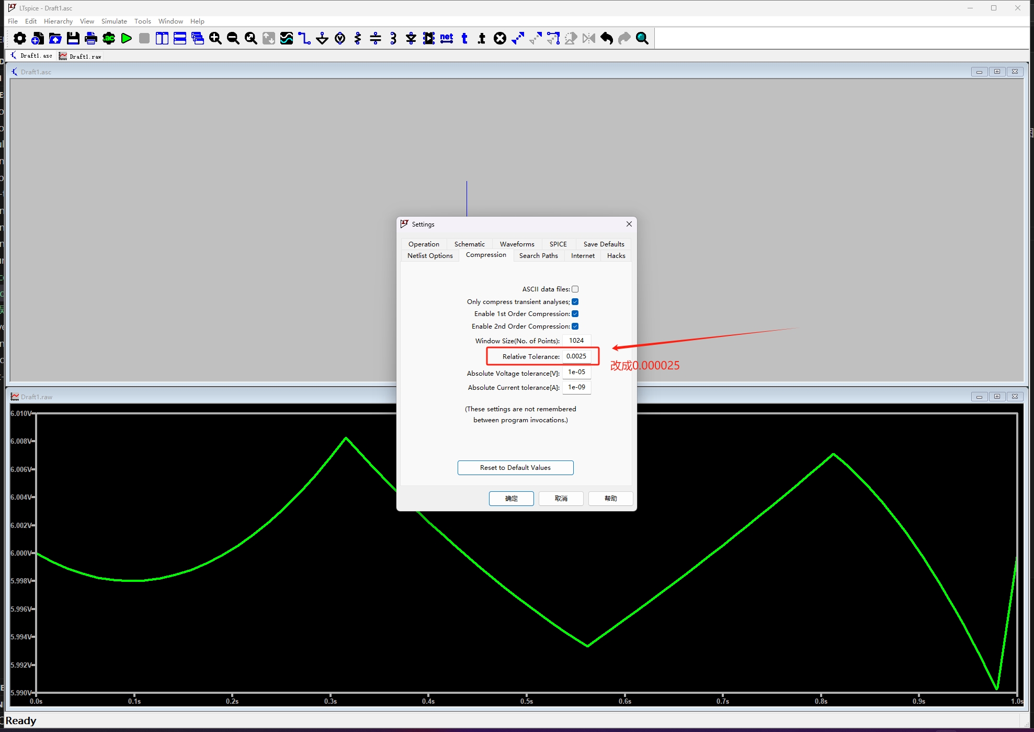The height and width of the screenshot is (732, 1034).
Task: Click the cascade windows icon
Action: [198, 38]
